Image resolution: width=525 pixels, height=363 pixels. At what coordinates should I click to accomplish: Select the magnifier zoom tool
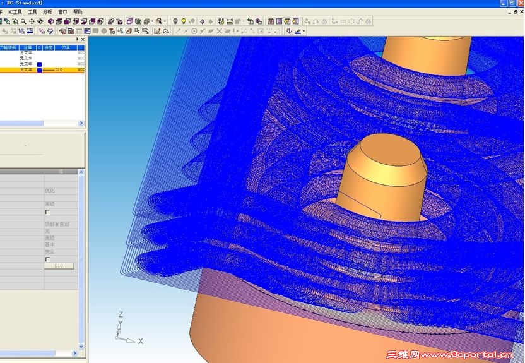point(23,21)
